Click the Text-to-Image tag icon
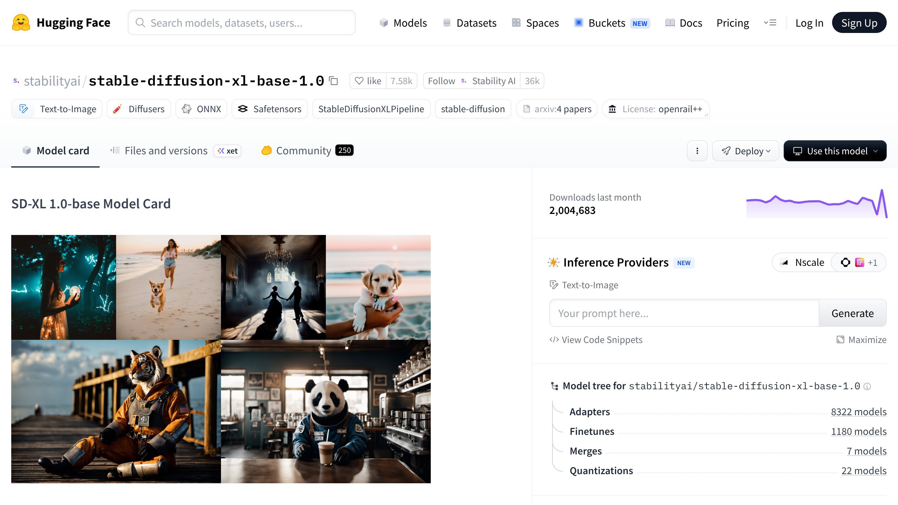The width and height of the screenshot is (898, 505). click(24, 109)
